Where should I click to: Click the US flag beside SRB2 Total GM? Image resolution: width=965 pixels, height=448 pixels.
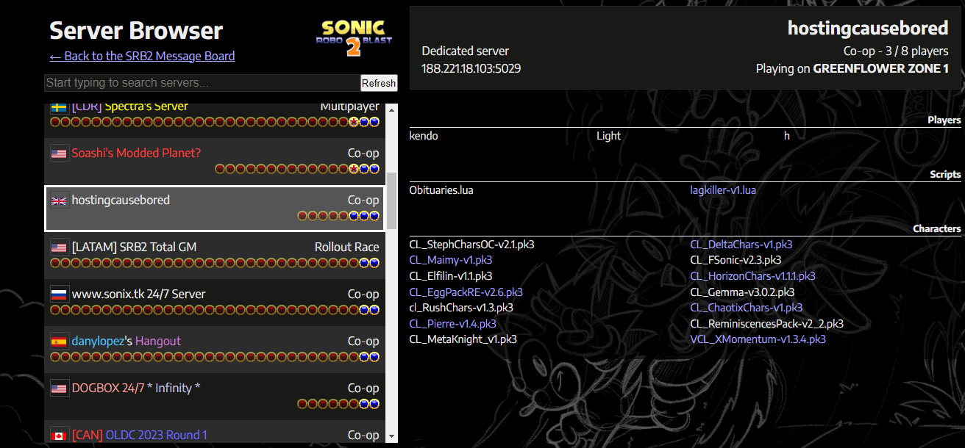(x=60, y=248)
